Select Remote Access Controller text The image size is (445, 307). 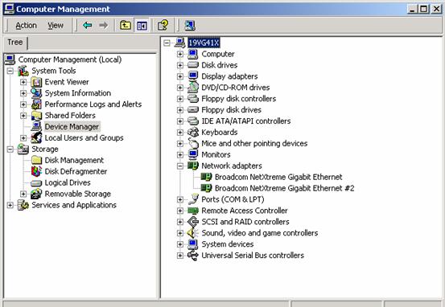pos(245,211)
